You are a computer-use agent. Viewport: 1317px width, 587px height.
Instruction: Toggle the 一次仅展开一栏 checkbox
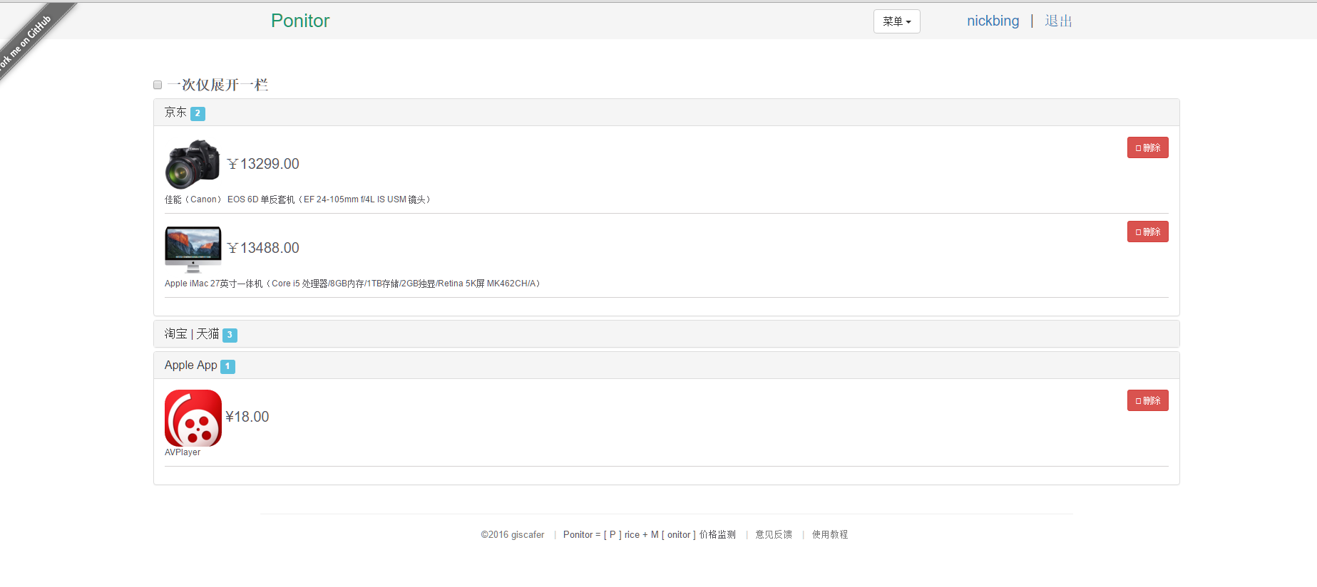(x=158, y=85)
